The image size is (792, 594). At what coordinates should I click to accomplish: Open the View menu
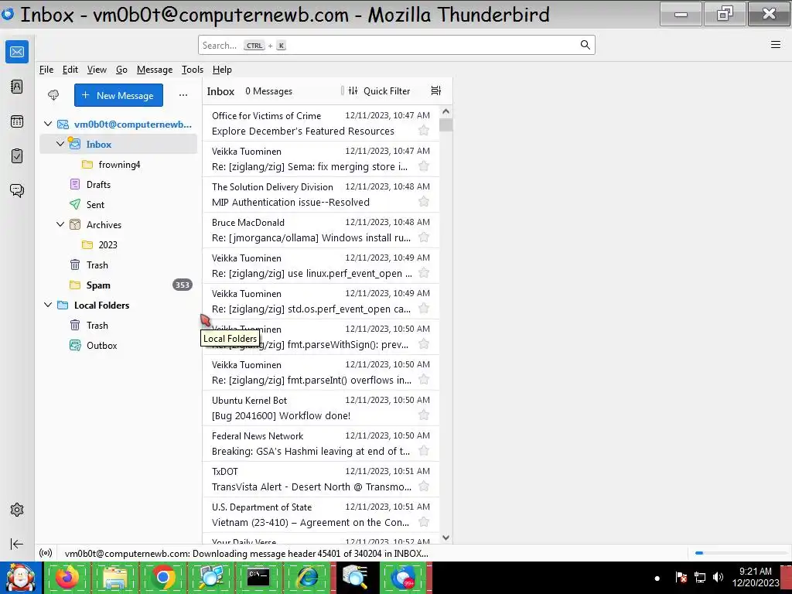click(x=97, y=70)
